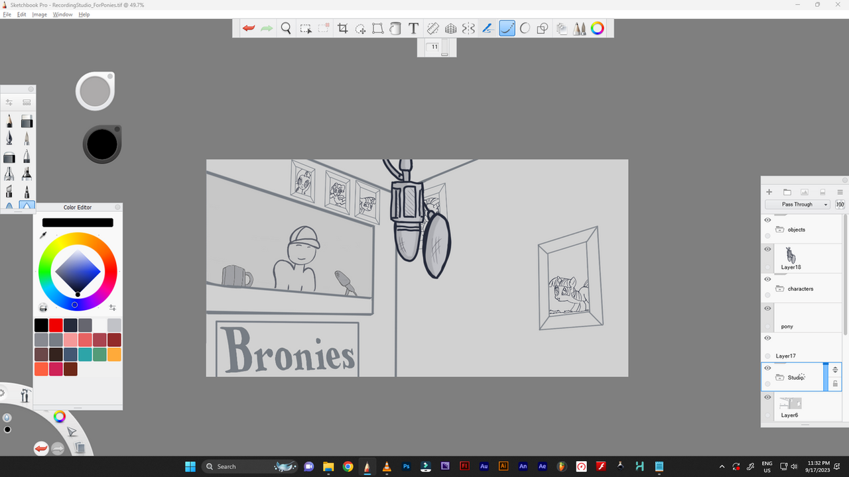
Task: Open the Edit menu
Action: pos(22,14)
